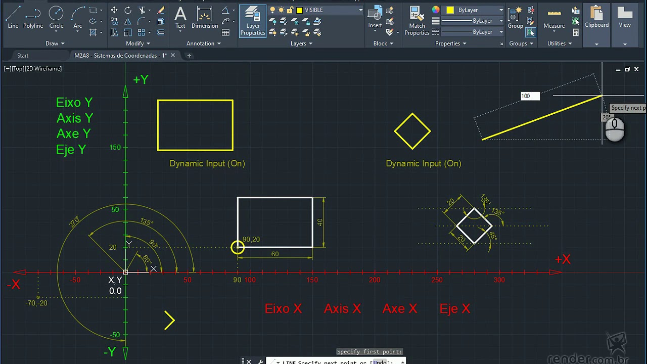Toggle VISIBLE layer lock padlock
The image size is (647, 364).
tap(290, 10)
